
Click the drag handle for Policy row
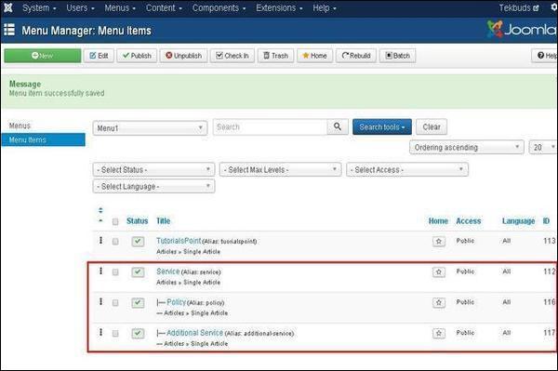pyautogui.click(x=100, y=301)
